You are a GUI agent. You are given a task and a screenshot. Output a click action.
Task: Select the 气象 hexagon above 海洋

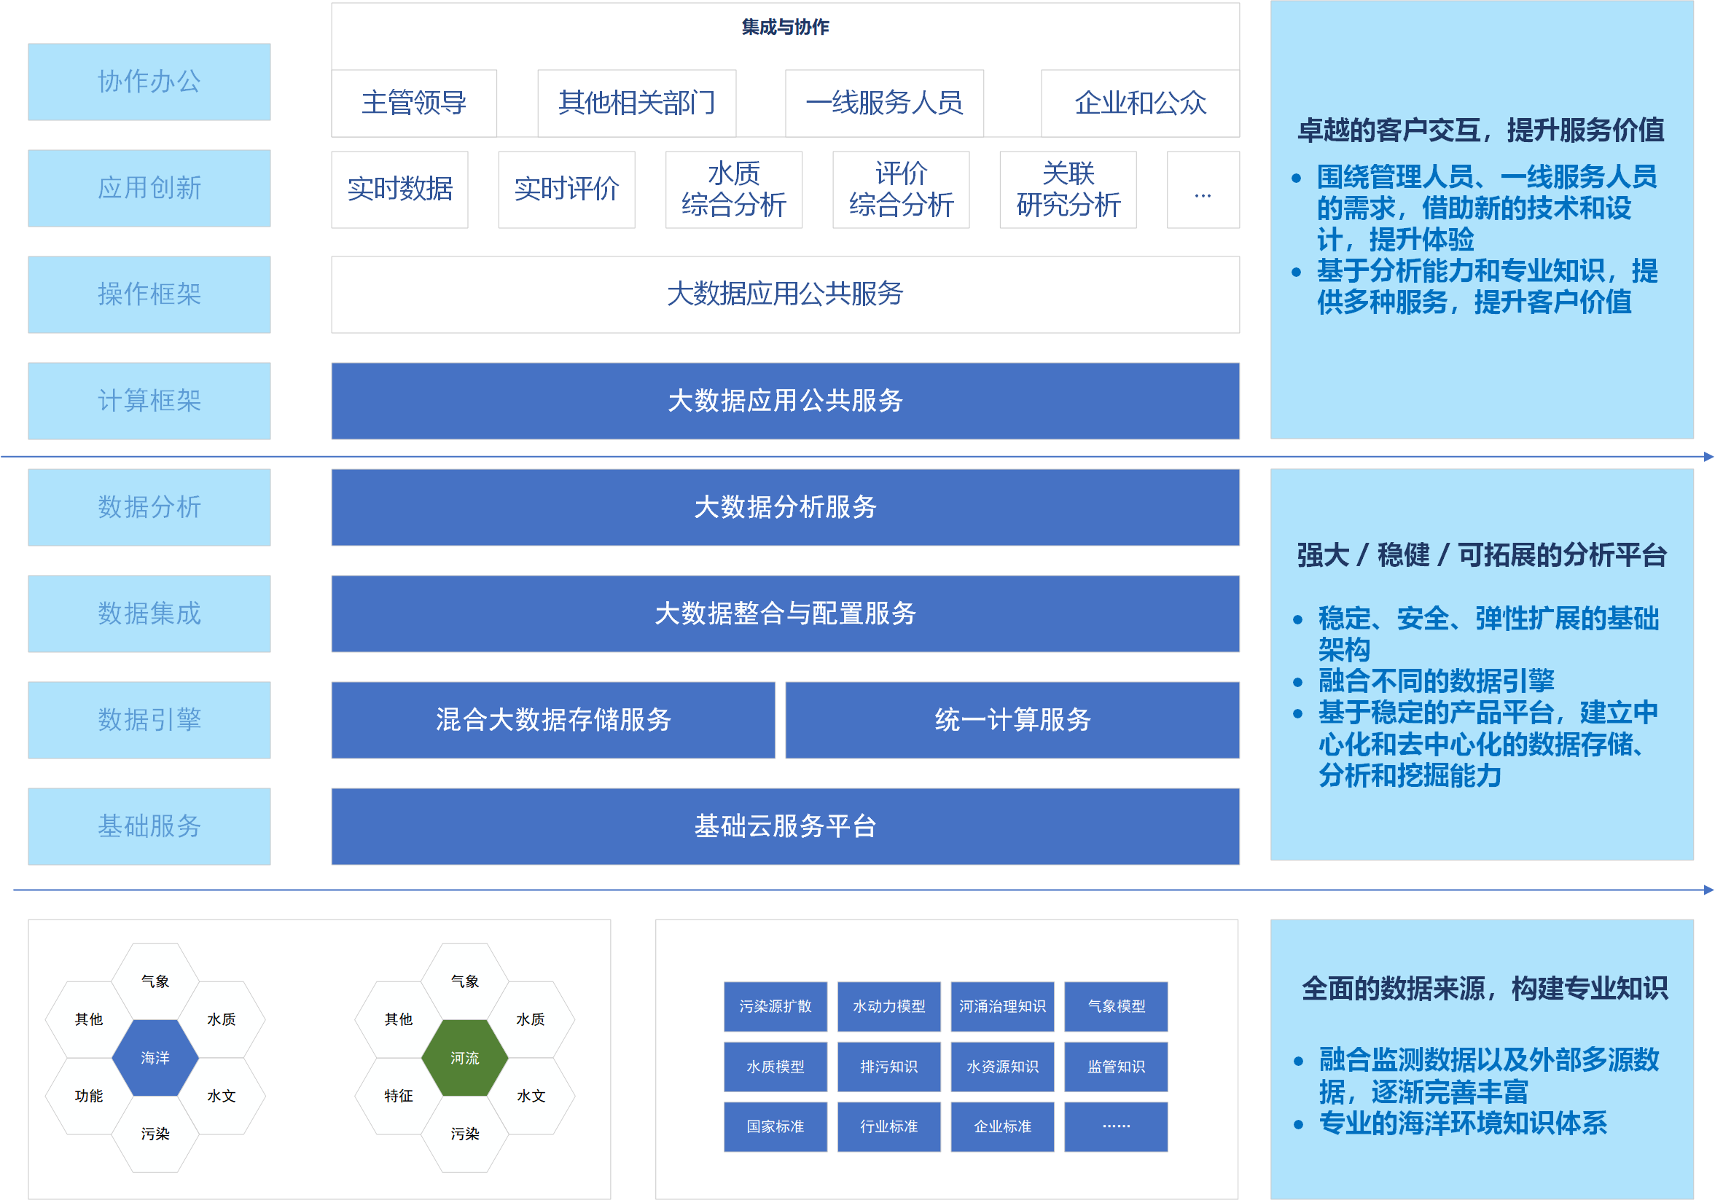(x=155, y=981)
